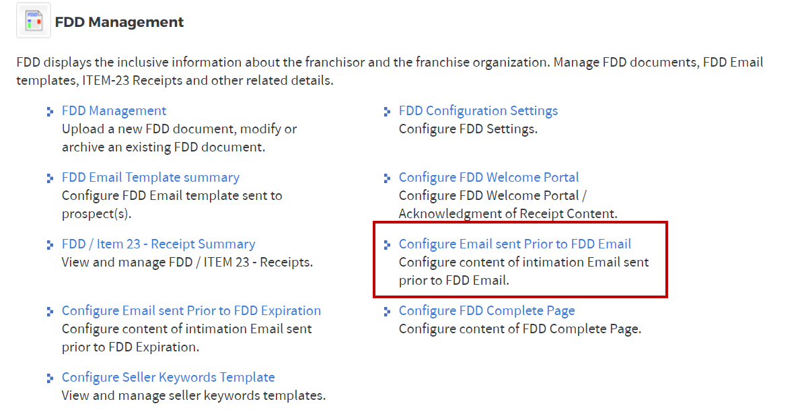
Task: Open Configure Seller Keywords Template link
Action: click(x=168, y=378)
